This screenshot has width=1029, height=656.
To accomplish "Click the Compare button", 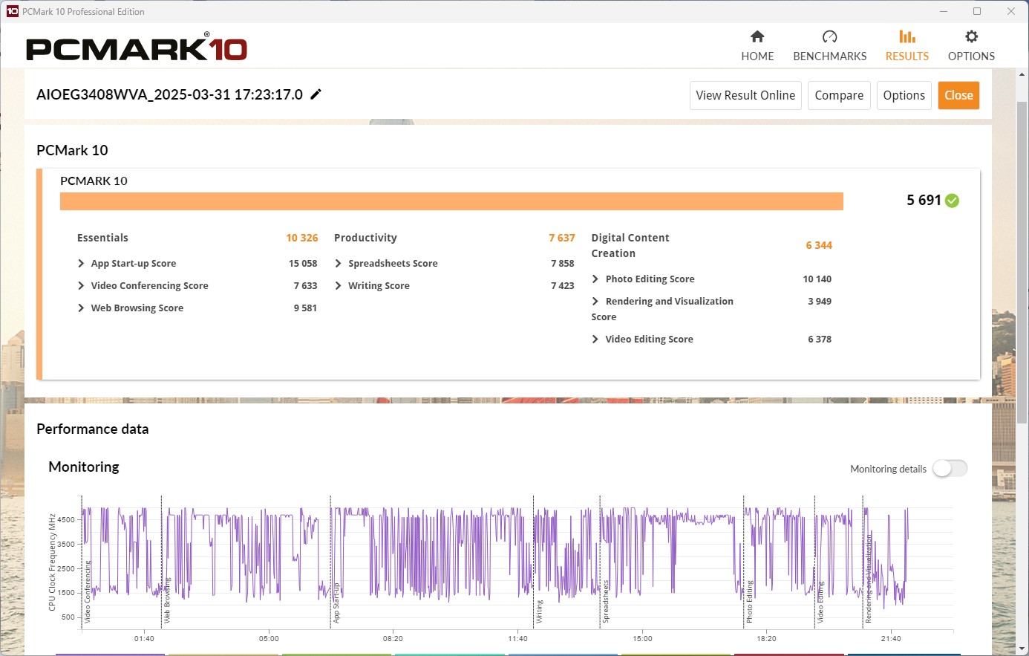I will (839, 95).
